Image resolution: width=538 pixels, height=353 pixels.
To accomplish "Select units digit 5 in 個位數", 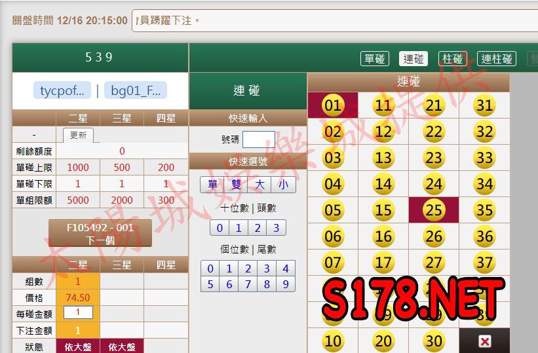I will (210, 284).
